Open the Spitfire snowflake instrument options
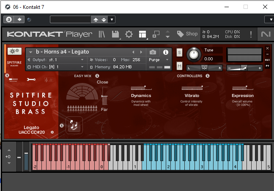The image size is (274, 191). click(x=14, y=51)
